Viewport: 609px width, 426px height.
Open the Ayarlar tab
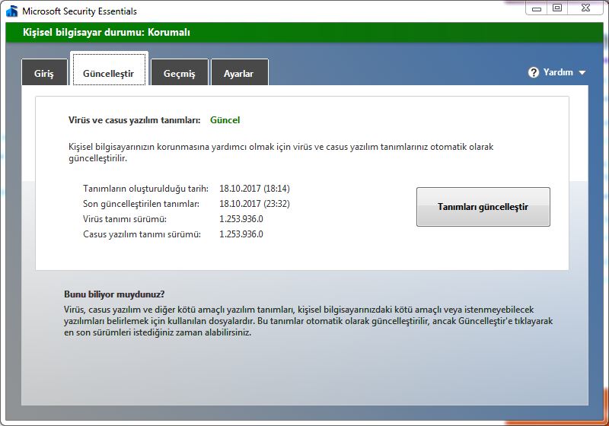[x=239, y=72]
